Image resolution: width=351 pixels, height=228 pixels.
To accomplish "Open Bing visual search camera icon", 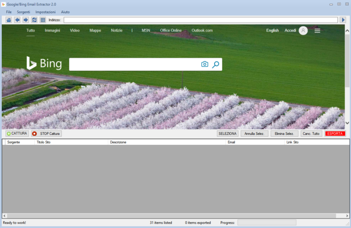I will [x=205, y=64].
